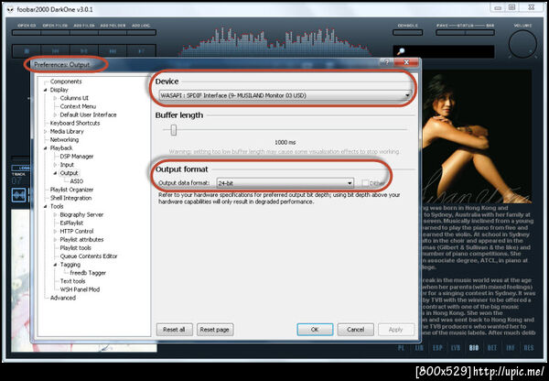Screen dimensions: 549x381
Task: Click the Cancel button
Action: click(355, 330)
